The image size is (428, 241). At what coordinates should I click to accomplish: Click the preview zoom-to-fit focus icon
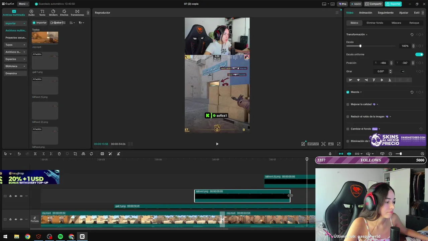323,144
